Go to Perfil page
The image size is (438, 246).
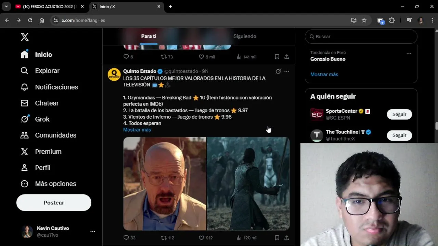tap(35, 168)
